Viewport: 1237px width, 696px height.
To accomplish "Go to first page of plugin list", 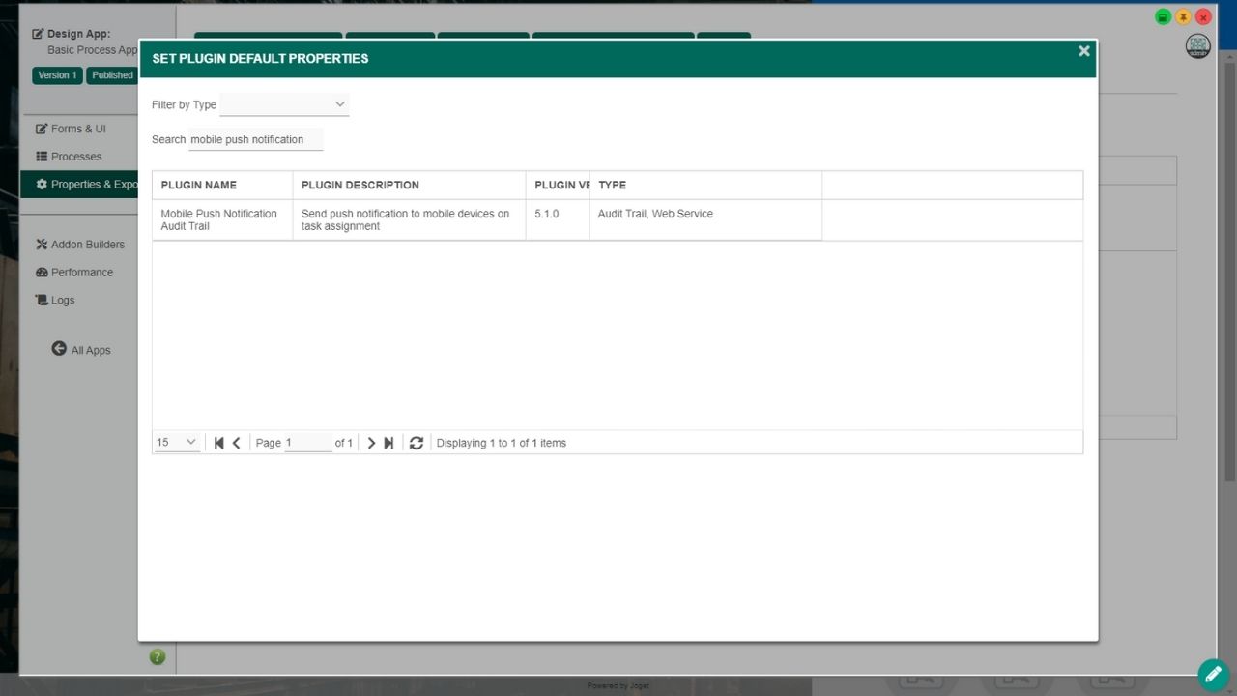I will (x=219, y=443).
